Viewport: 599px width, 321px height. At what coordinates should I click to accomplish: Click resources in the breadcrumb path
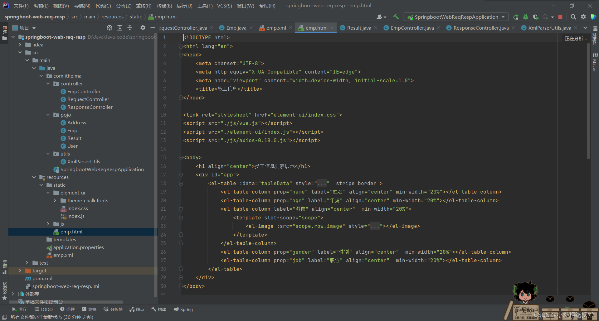(112, 17)
